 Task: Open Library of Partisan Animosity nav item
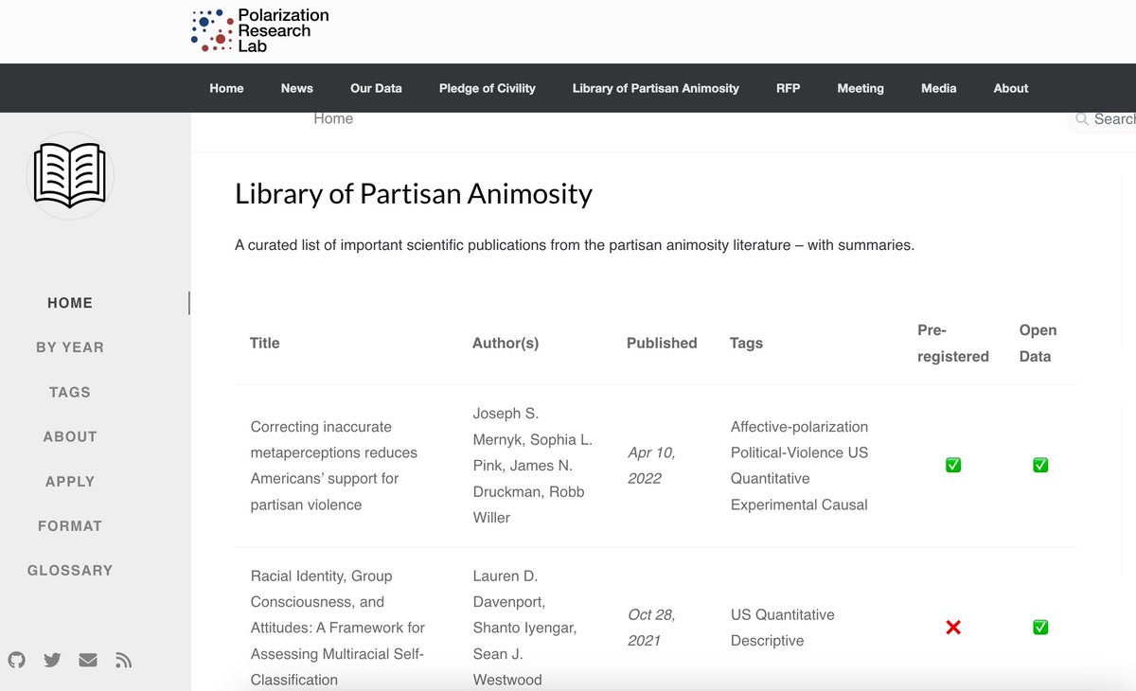(x=655, y=88)
